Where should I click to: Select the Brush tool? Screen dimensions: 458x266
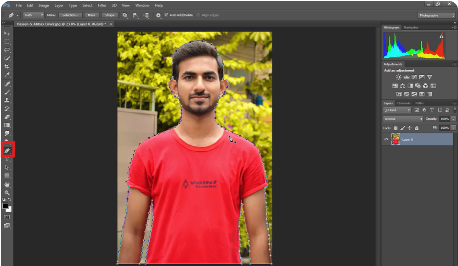7,92
